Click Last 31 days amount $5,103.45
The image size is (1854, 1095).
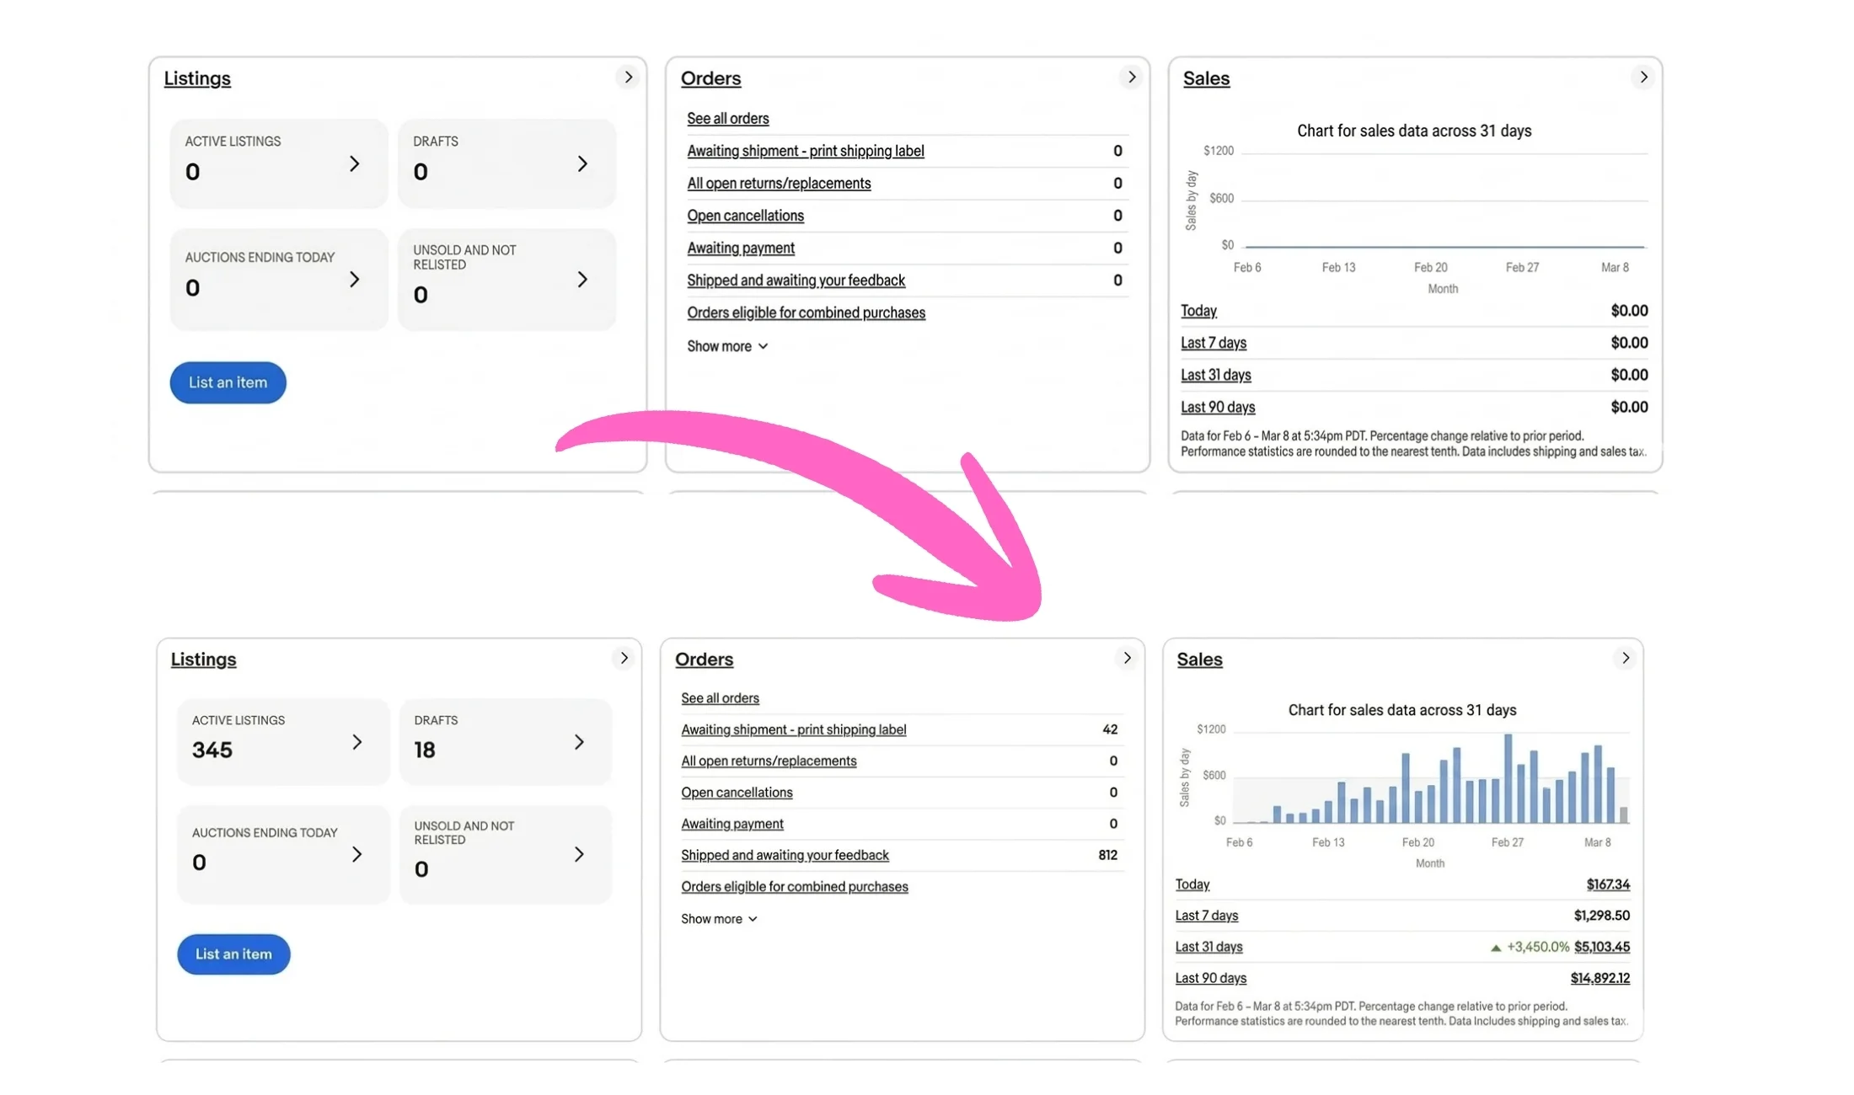point(1601,947)
